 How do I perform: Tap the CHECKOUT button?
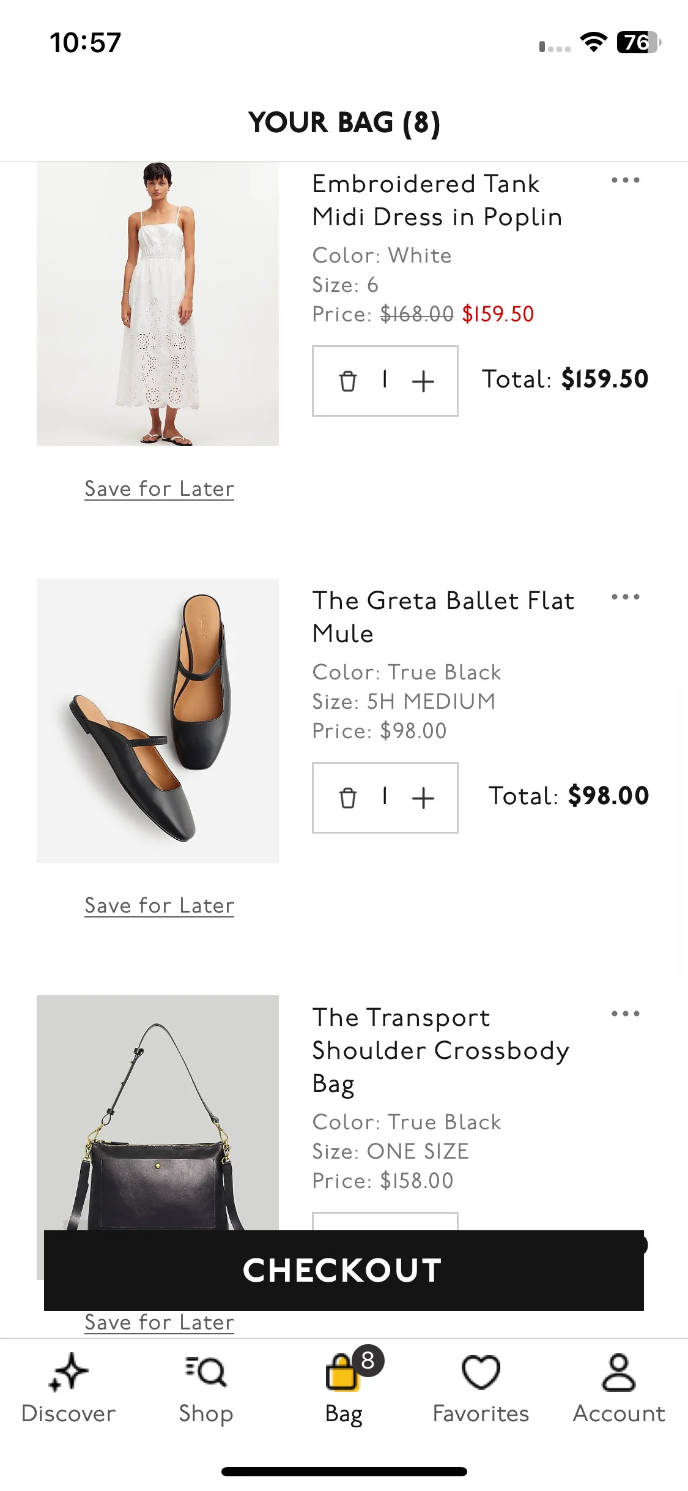click(344, 1270)
